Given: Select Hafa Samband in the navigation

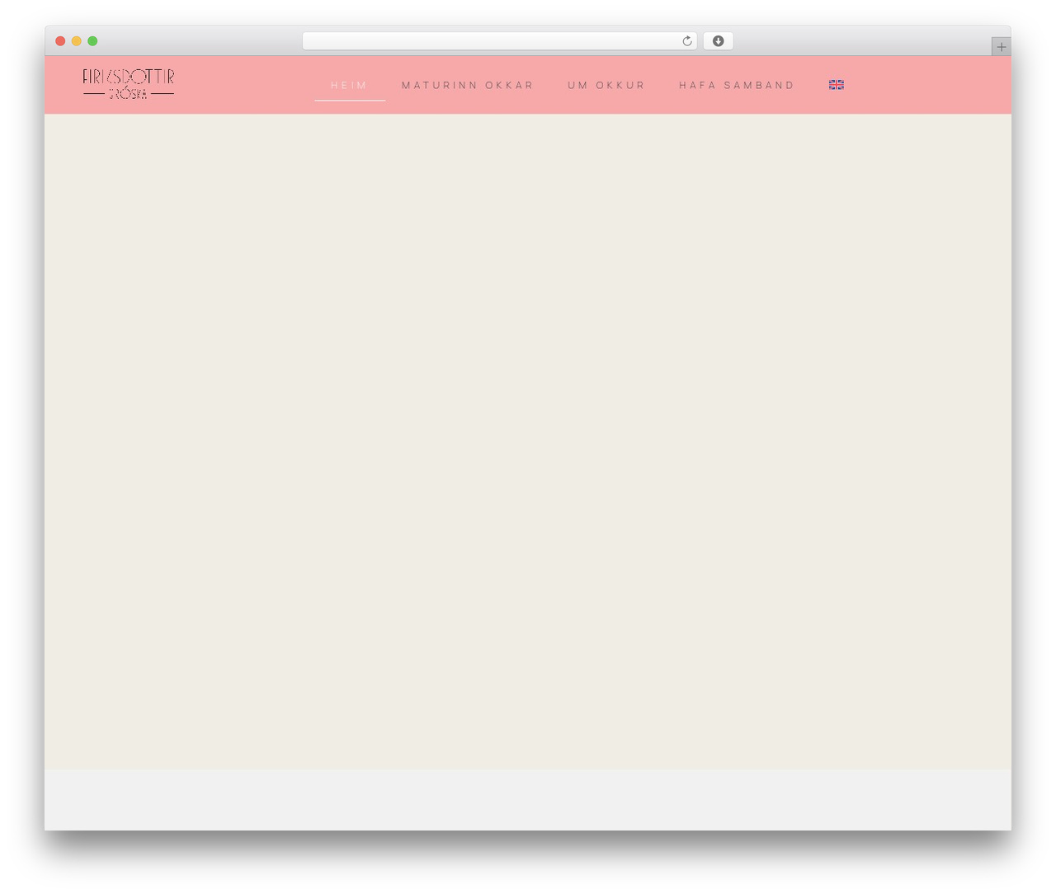Looking at the screenshot, I should coord(737,85).
